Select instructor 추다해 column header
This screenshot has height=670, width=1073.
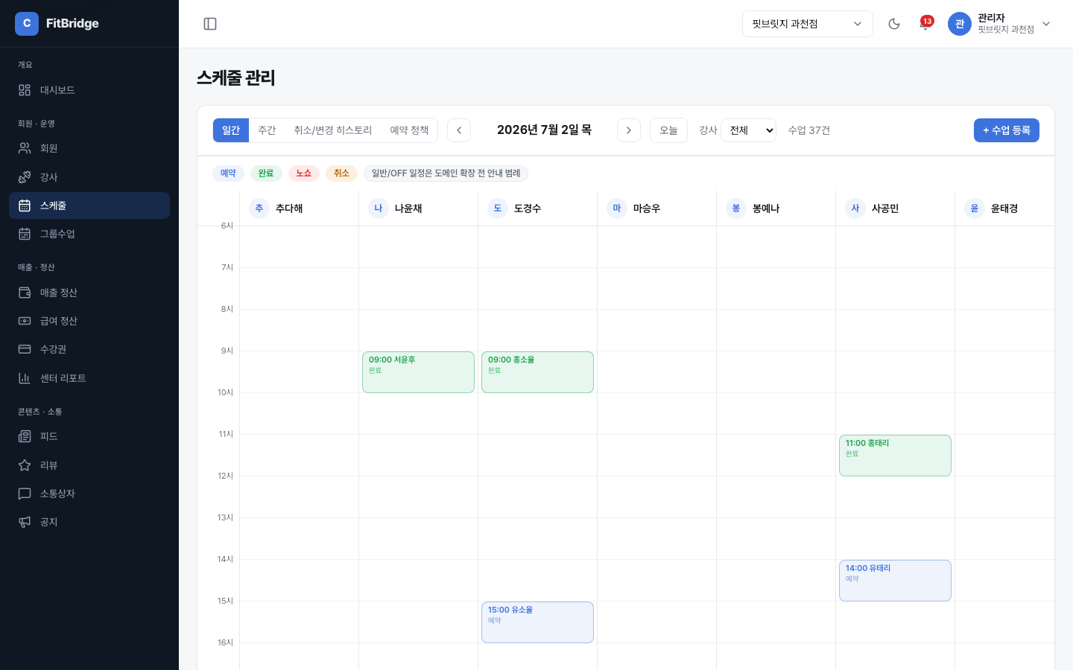coord(299,208)
